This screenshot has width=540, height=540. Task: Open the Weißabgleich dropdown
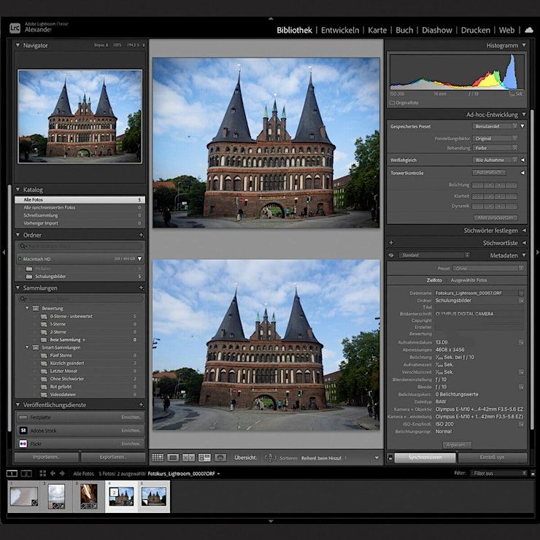pyautogui.click(x=494, y=159)
